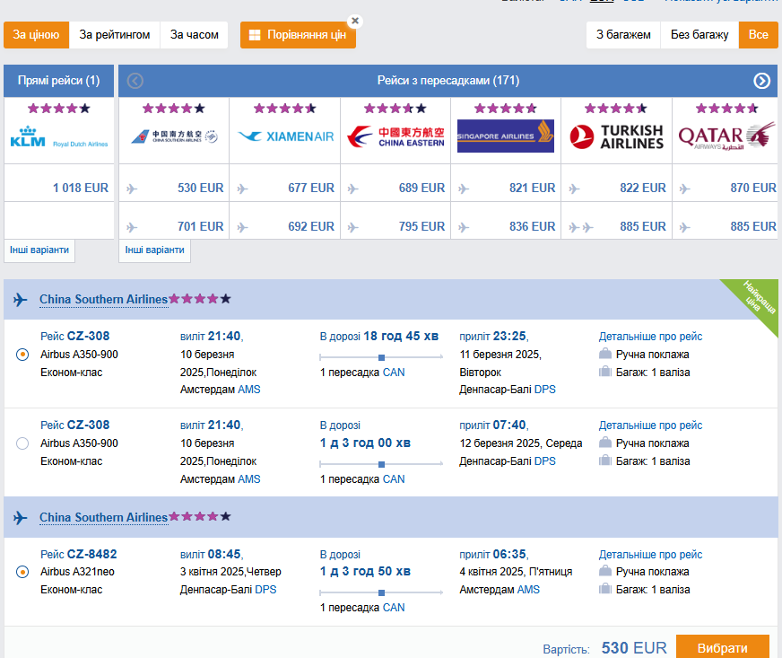Select the Singapore Airlines logo
The image size is (782, 658).
pyautogui.click(x=506, y=136)
